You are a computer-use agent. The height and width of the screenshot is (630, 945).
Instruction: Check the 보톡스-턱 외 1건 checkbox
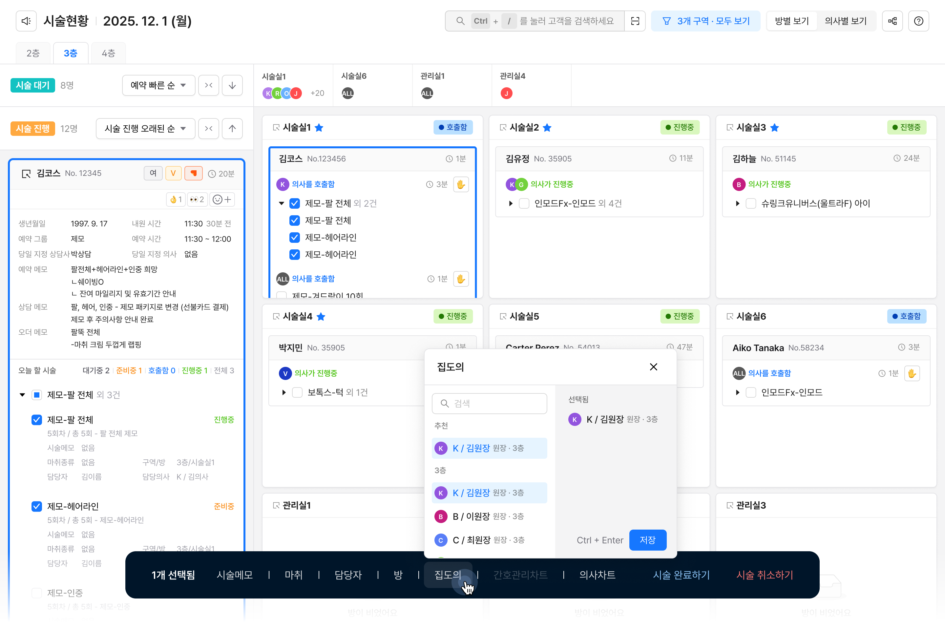[297, 392]
